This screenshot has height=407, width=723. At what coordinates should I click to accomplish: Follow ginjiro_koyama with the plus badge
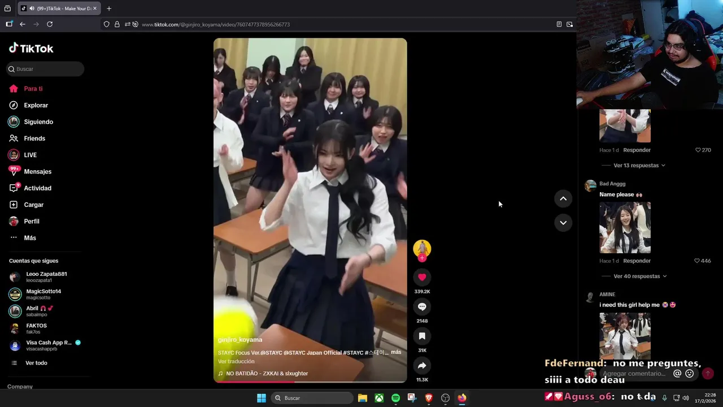(422, 258)
